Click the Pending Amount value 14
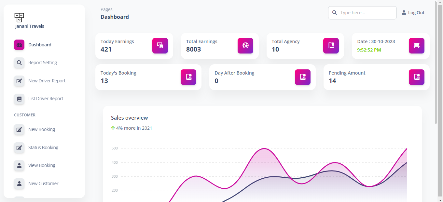The width and height of the screenshot is (443, 202). click(332, 81)
